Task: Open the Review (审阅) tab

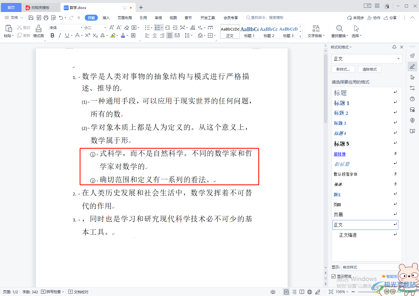Action: click(158, 18)
